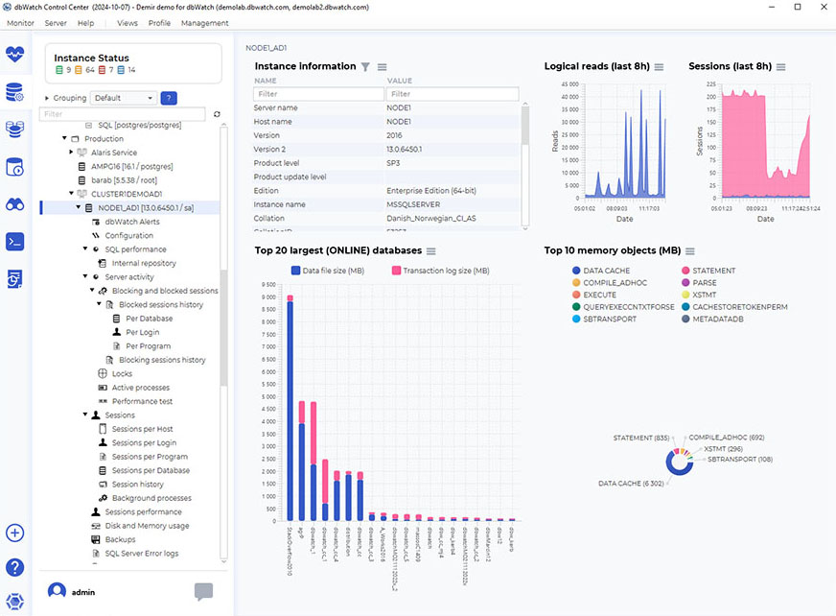Click the dbWatch logo icon at sidebar bottom
The image size is (836, 616).
click(15, 602)
